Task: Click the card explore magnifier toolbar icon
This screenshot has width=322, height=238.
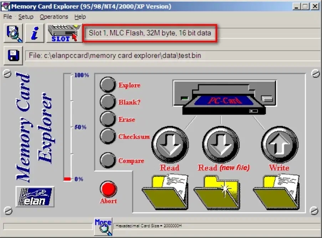Action: (13, 33)
